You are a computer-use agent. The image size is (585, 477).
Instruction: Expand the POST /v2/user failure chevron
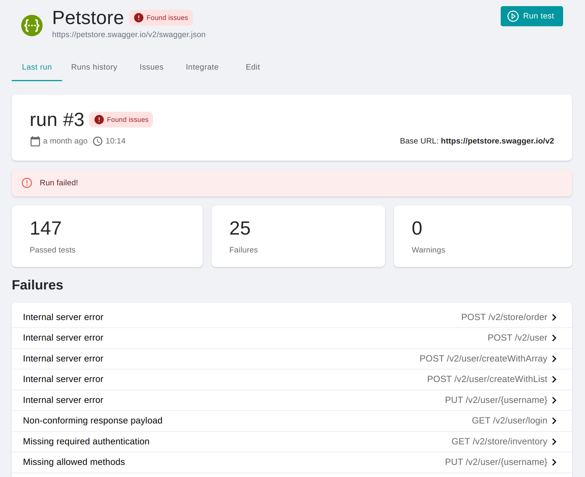(x=554, y=338)
